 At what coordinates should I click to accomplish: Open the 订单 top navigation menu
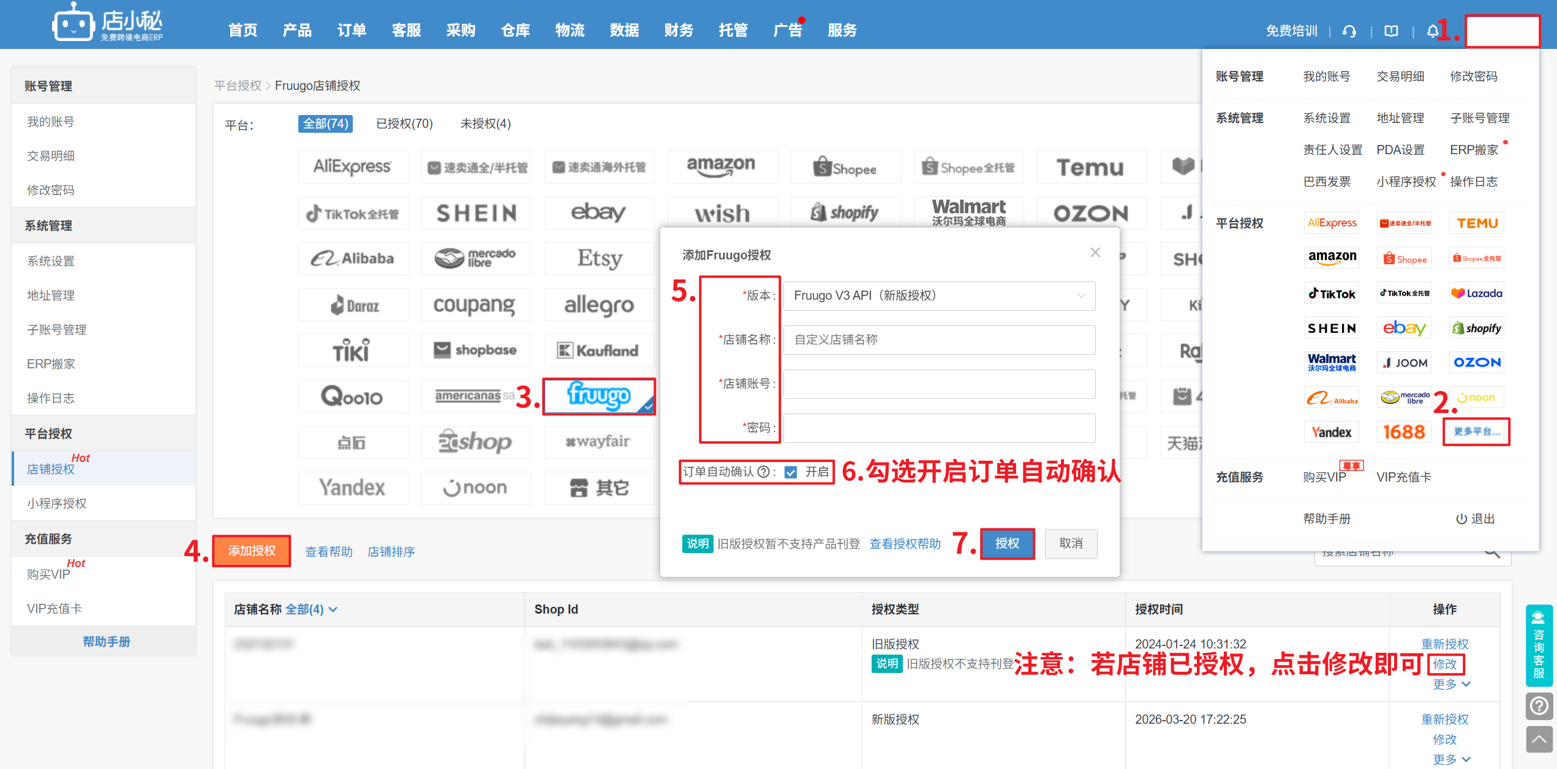click(x=352, y=30)
